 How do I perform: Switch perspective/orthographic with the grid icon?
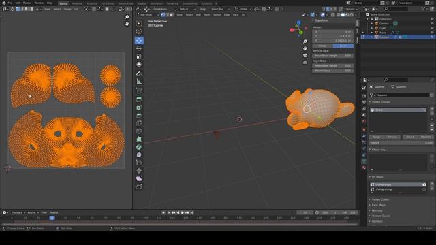[305, 62]
